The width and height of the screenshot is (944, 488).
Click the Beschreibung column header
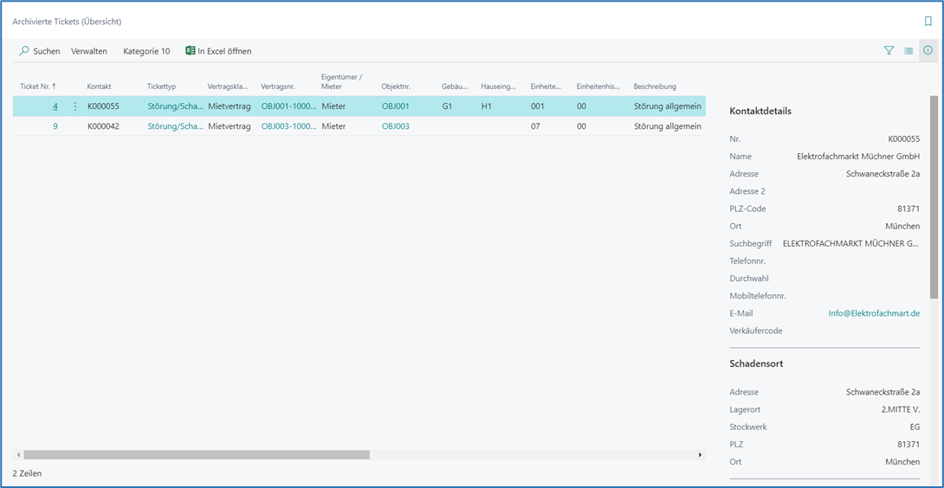click(655, 87)
